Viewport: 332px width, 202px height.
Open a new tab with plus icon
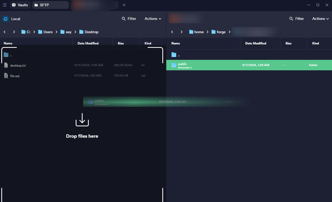[x=124, y=5]
